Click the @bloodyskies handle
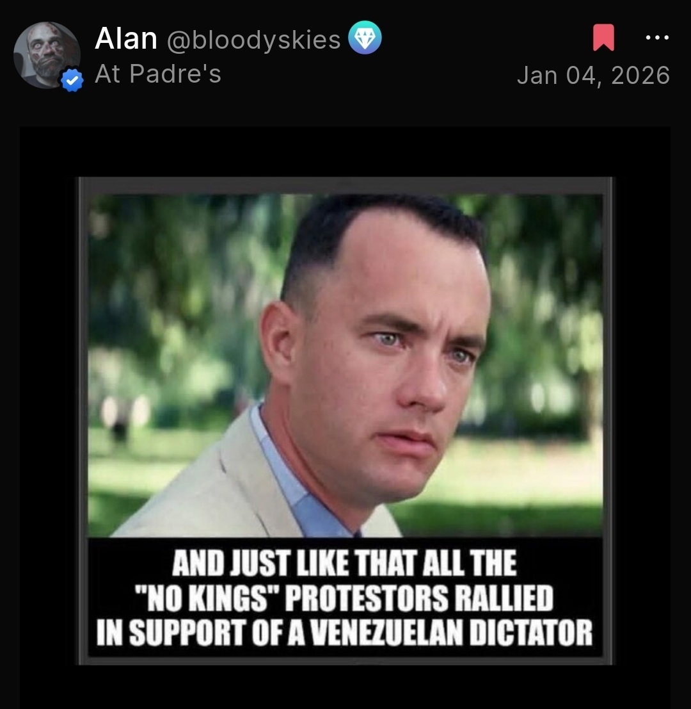This screenshot has width=691, height=709. coord(254,40)
